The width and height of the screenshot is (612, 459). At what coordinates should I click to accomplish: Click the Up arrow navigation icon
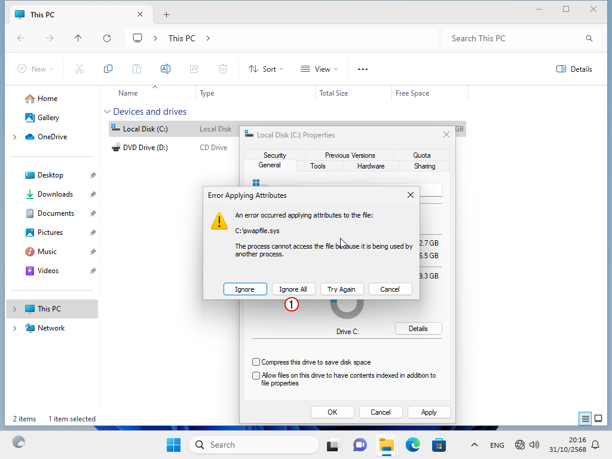[78, 38]
